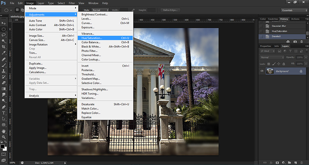Open the Essentials workspace dropdown

[293, 10]
